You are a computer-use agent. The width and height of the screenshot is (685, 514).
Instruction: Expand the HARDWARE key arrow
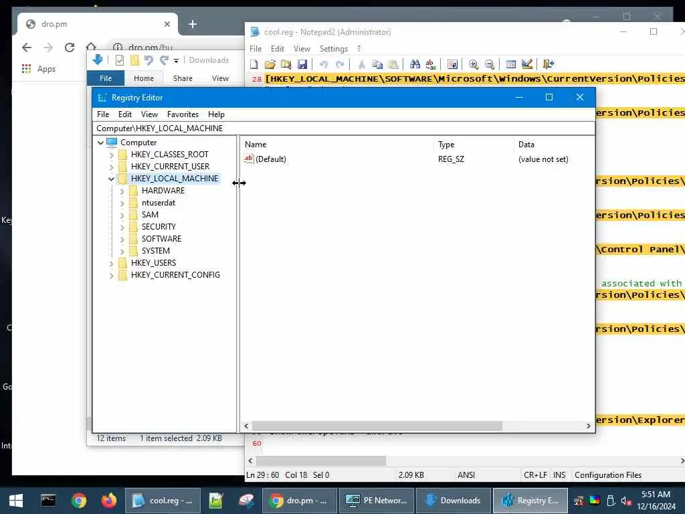coord(122,191)
